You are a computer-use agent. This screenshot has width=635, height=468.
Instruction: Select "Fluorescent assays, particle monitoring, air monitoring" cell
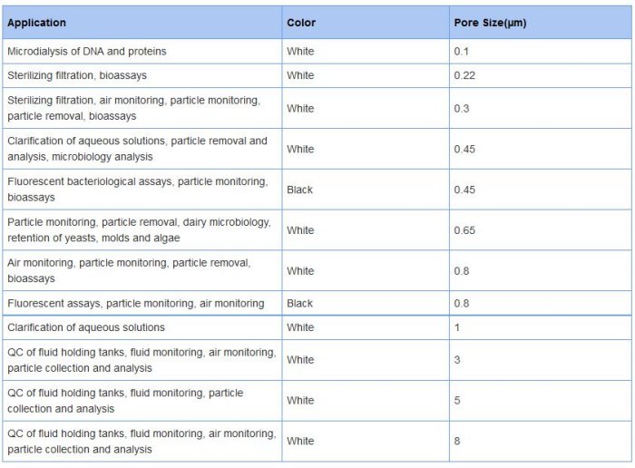coord(136,304)
